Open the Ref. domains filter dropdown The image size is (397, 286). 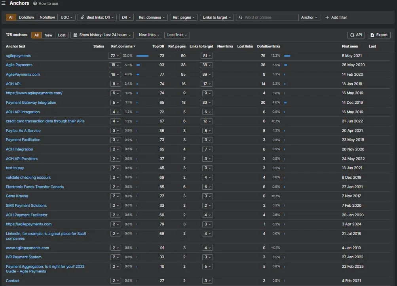pos(152,17)
